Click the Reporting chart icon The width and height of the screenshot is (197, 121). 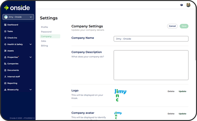(x=5, y=83)
